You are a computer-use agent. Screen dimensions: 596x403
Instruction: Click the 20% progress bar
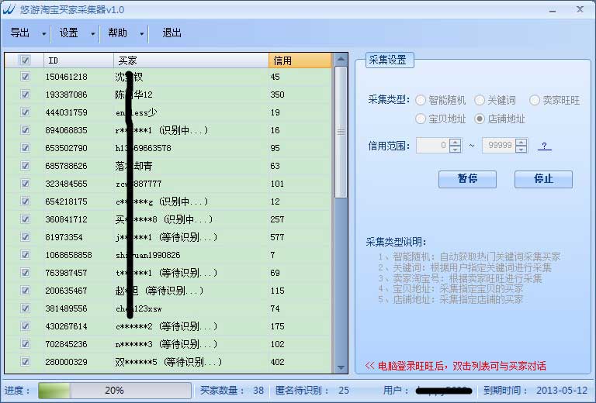tap(115, 390)
